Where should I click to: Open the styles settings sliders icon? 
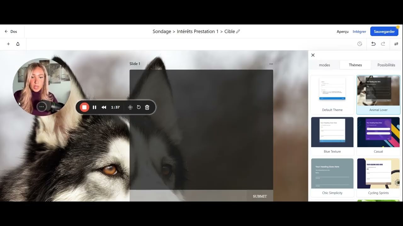(396, 44)
